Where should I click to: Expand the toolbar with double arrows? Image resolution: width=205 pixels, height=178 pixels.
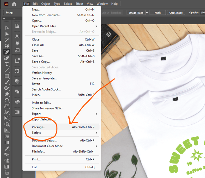coord(4,18)
